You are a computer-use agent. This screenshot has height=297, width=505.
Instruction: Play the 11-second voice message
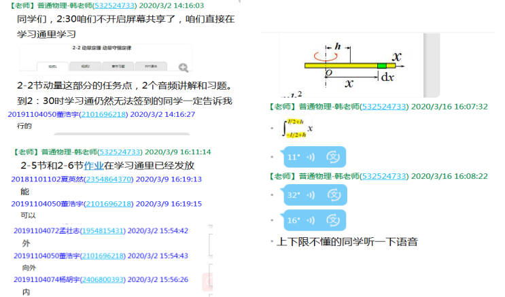click(x=302, y=157)
